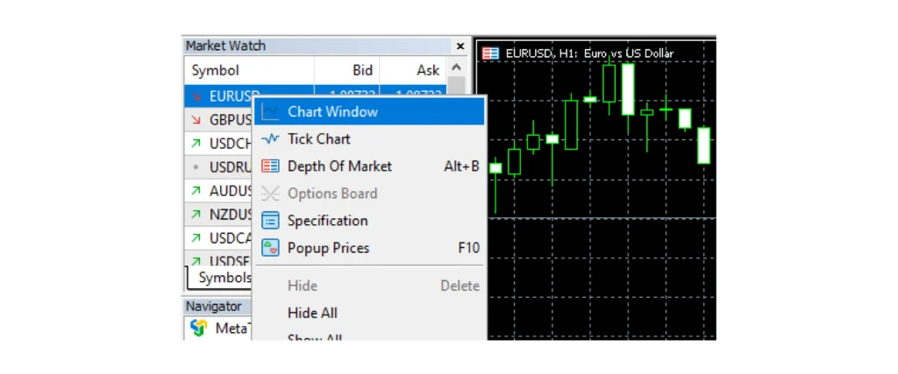Screen dimensions: 898x374
Task: Choose the Popup Prices menu item
Action: [x=328, y=248]
